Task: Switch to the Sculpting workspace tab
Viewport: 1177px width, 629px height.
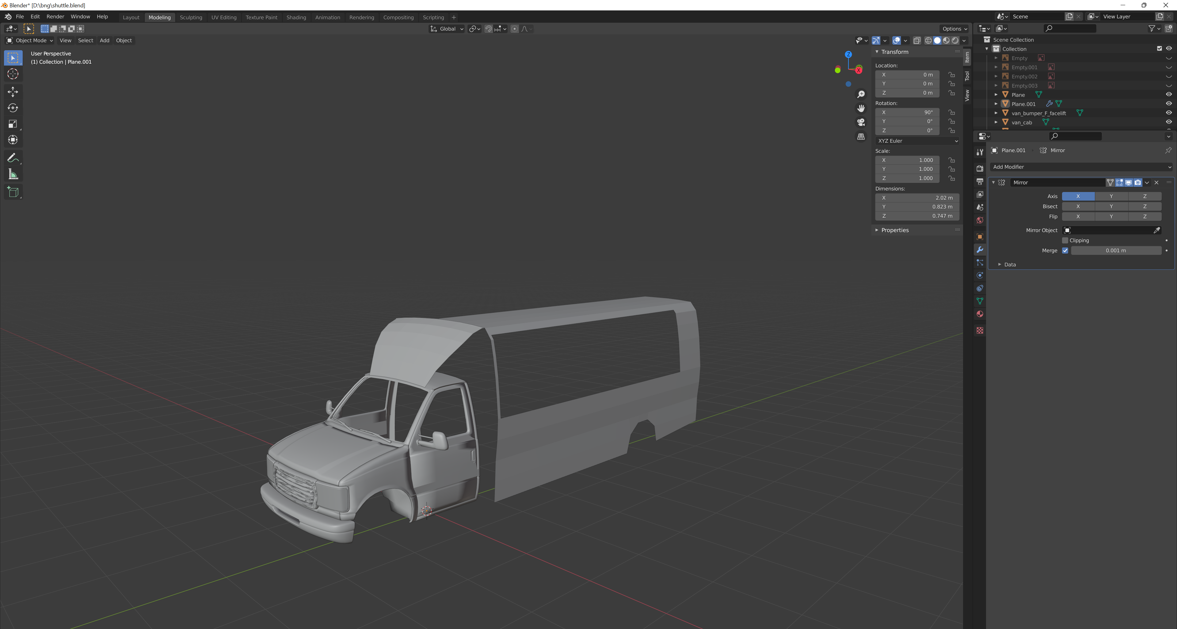Action: point(191,17)
